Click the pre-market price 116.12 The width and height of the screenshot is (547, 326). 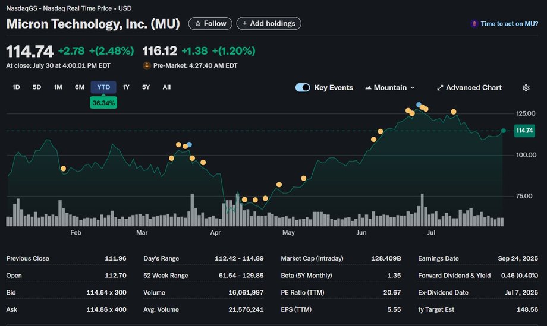coord(160,51)
